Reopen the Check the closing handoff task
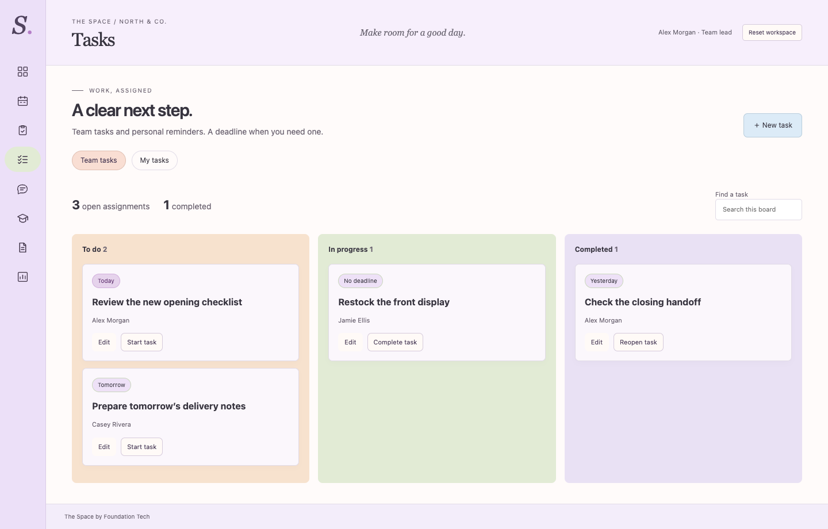 coord(638,342)
